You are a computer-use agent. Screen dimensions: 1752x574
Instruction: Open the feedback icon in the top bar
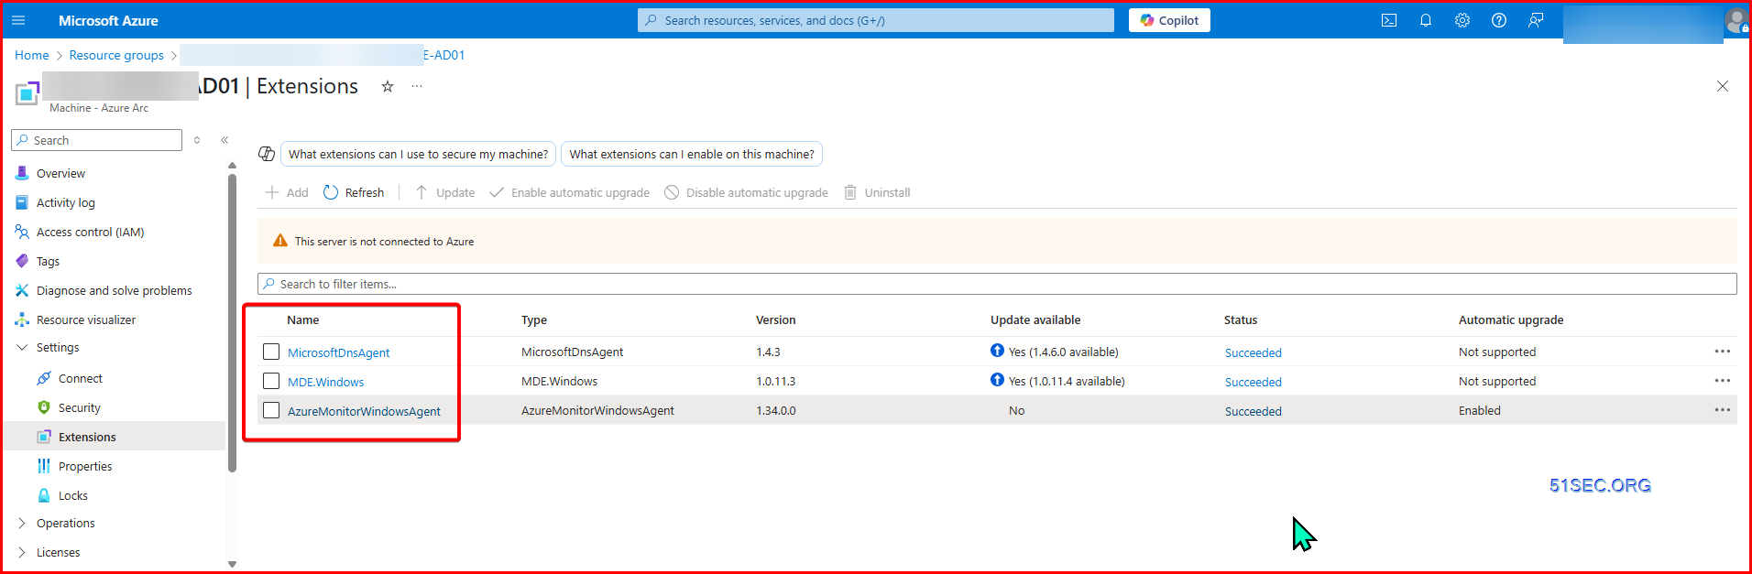(1536, 20)
